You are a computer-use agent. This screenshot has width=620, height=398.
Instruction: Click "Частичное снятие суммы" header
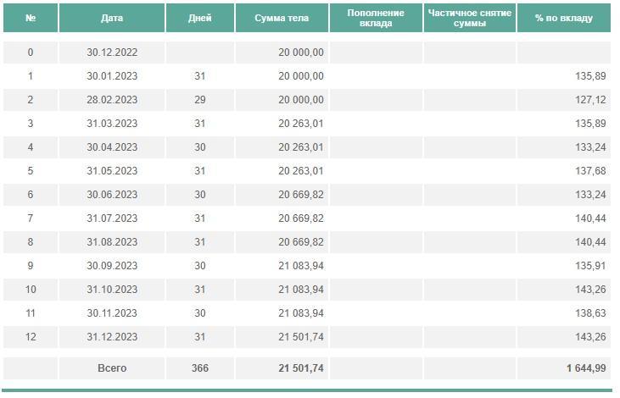point(470,18)
